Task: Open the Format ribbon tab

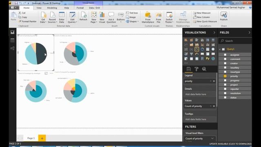Action: point(80,8)
